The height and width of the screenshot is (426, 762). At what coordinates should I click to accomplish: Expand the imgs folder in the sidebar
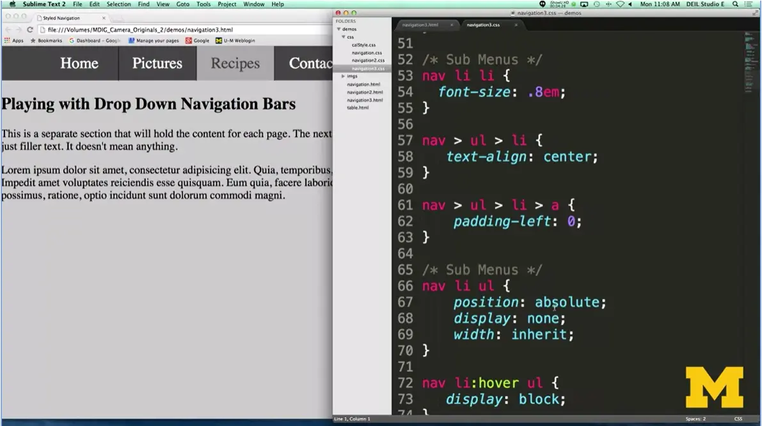click(343, 75)
